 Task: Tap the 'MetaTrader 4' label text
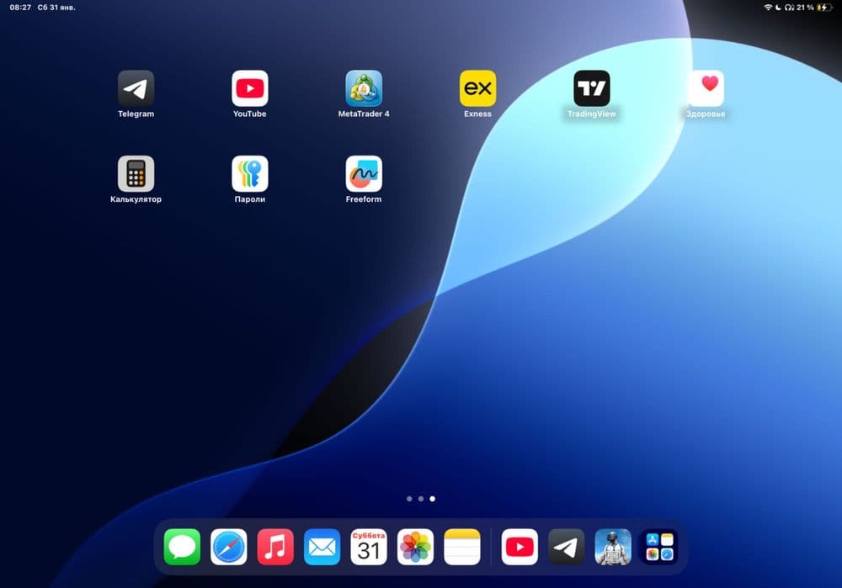(x=364, y=114)
